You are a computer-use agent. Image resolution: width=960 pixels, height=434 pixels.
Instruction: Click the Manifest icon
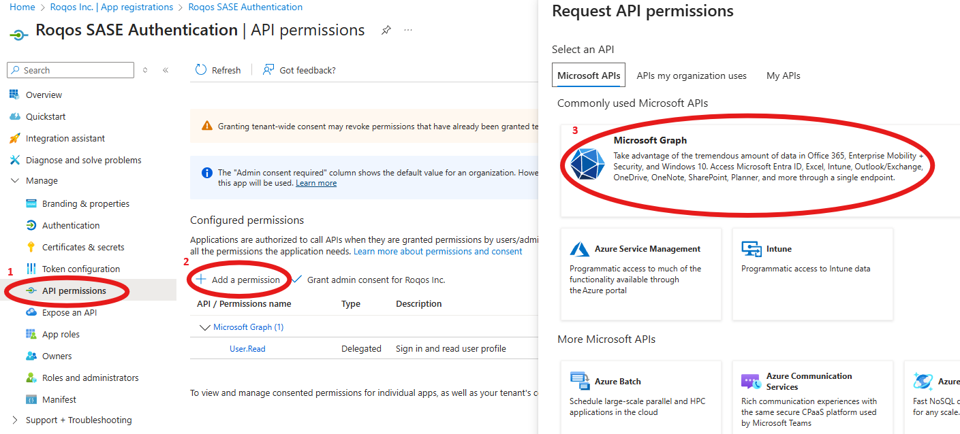point(31,399)
